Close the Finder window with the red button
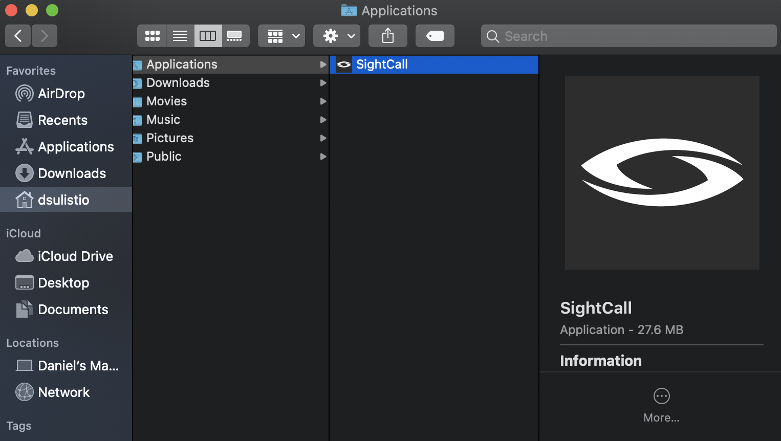The image size is (781, 441). 11,10
